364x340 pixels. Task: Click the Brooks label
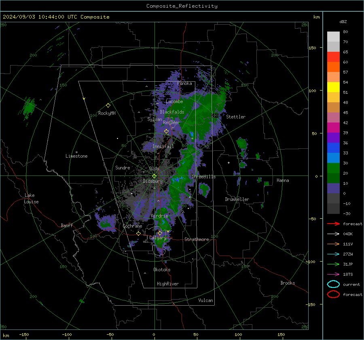click(288, 283)
